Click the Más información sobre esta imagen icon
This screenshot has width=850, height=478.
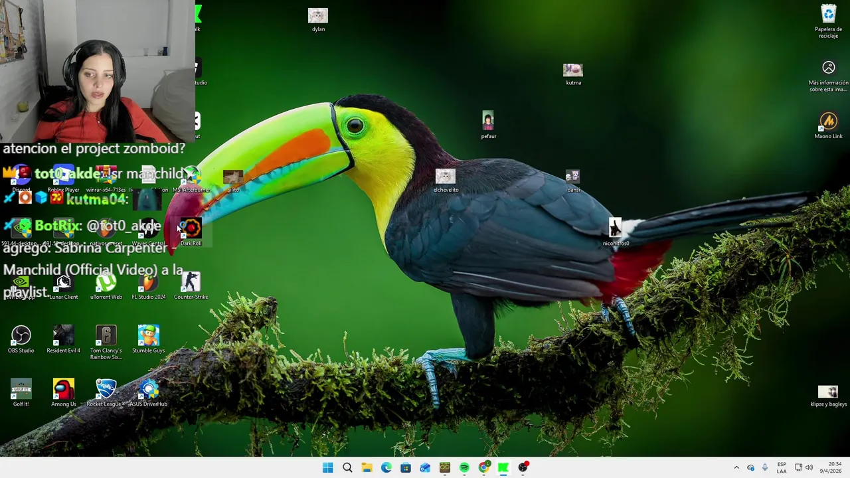coord(828,76)
